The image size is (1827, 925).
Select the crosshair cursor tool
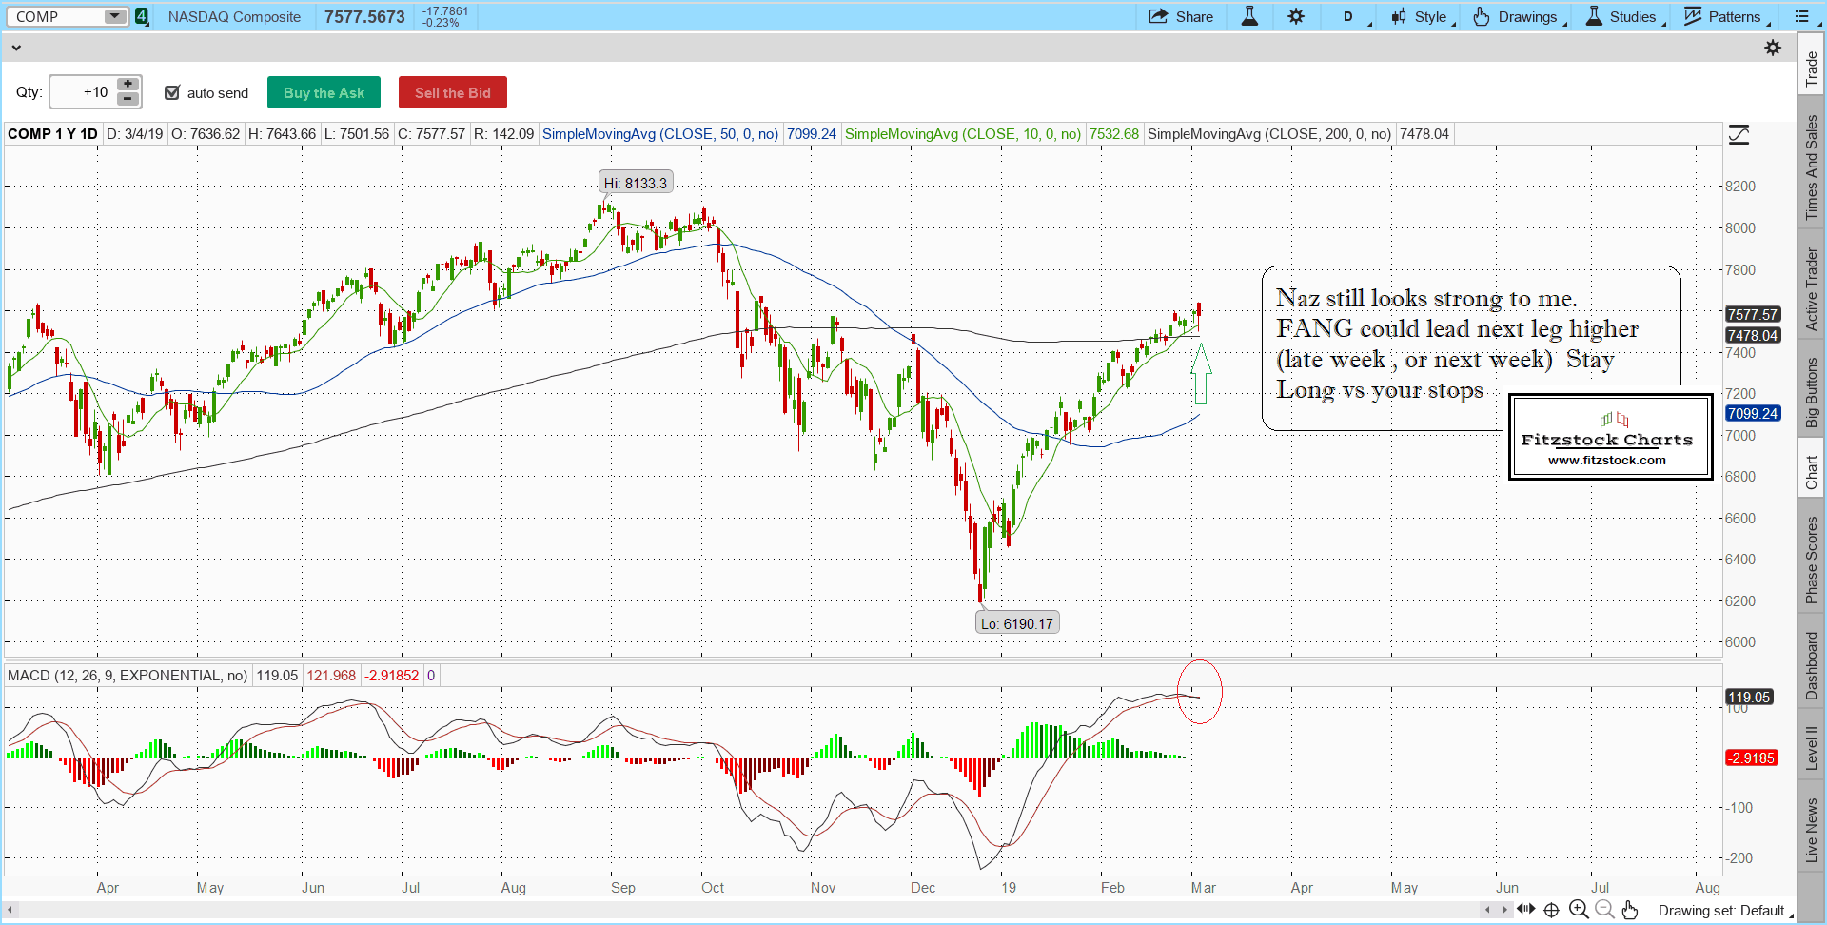1551,910
